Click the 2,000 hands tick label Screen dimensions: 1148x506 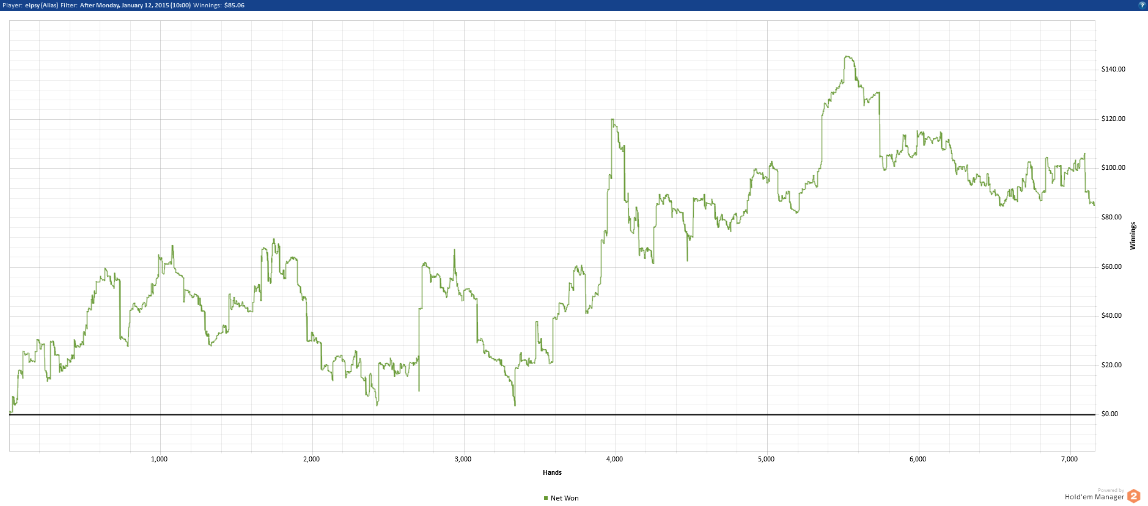tap(311, 459)
